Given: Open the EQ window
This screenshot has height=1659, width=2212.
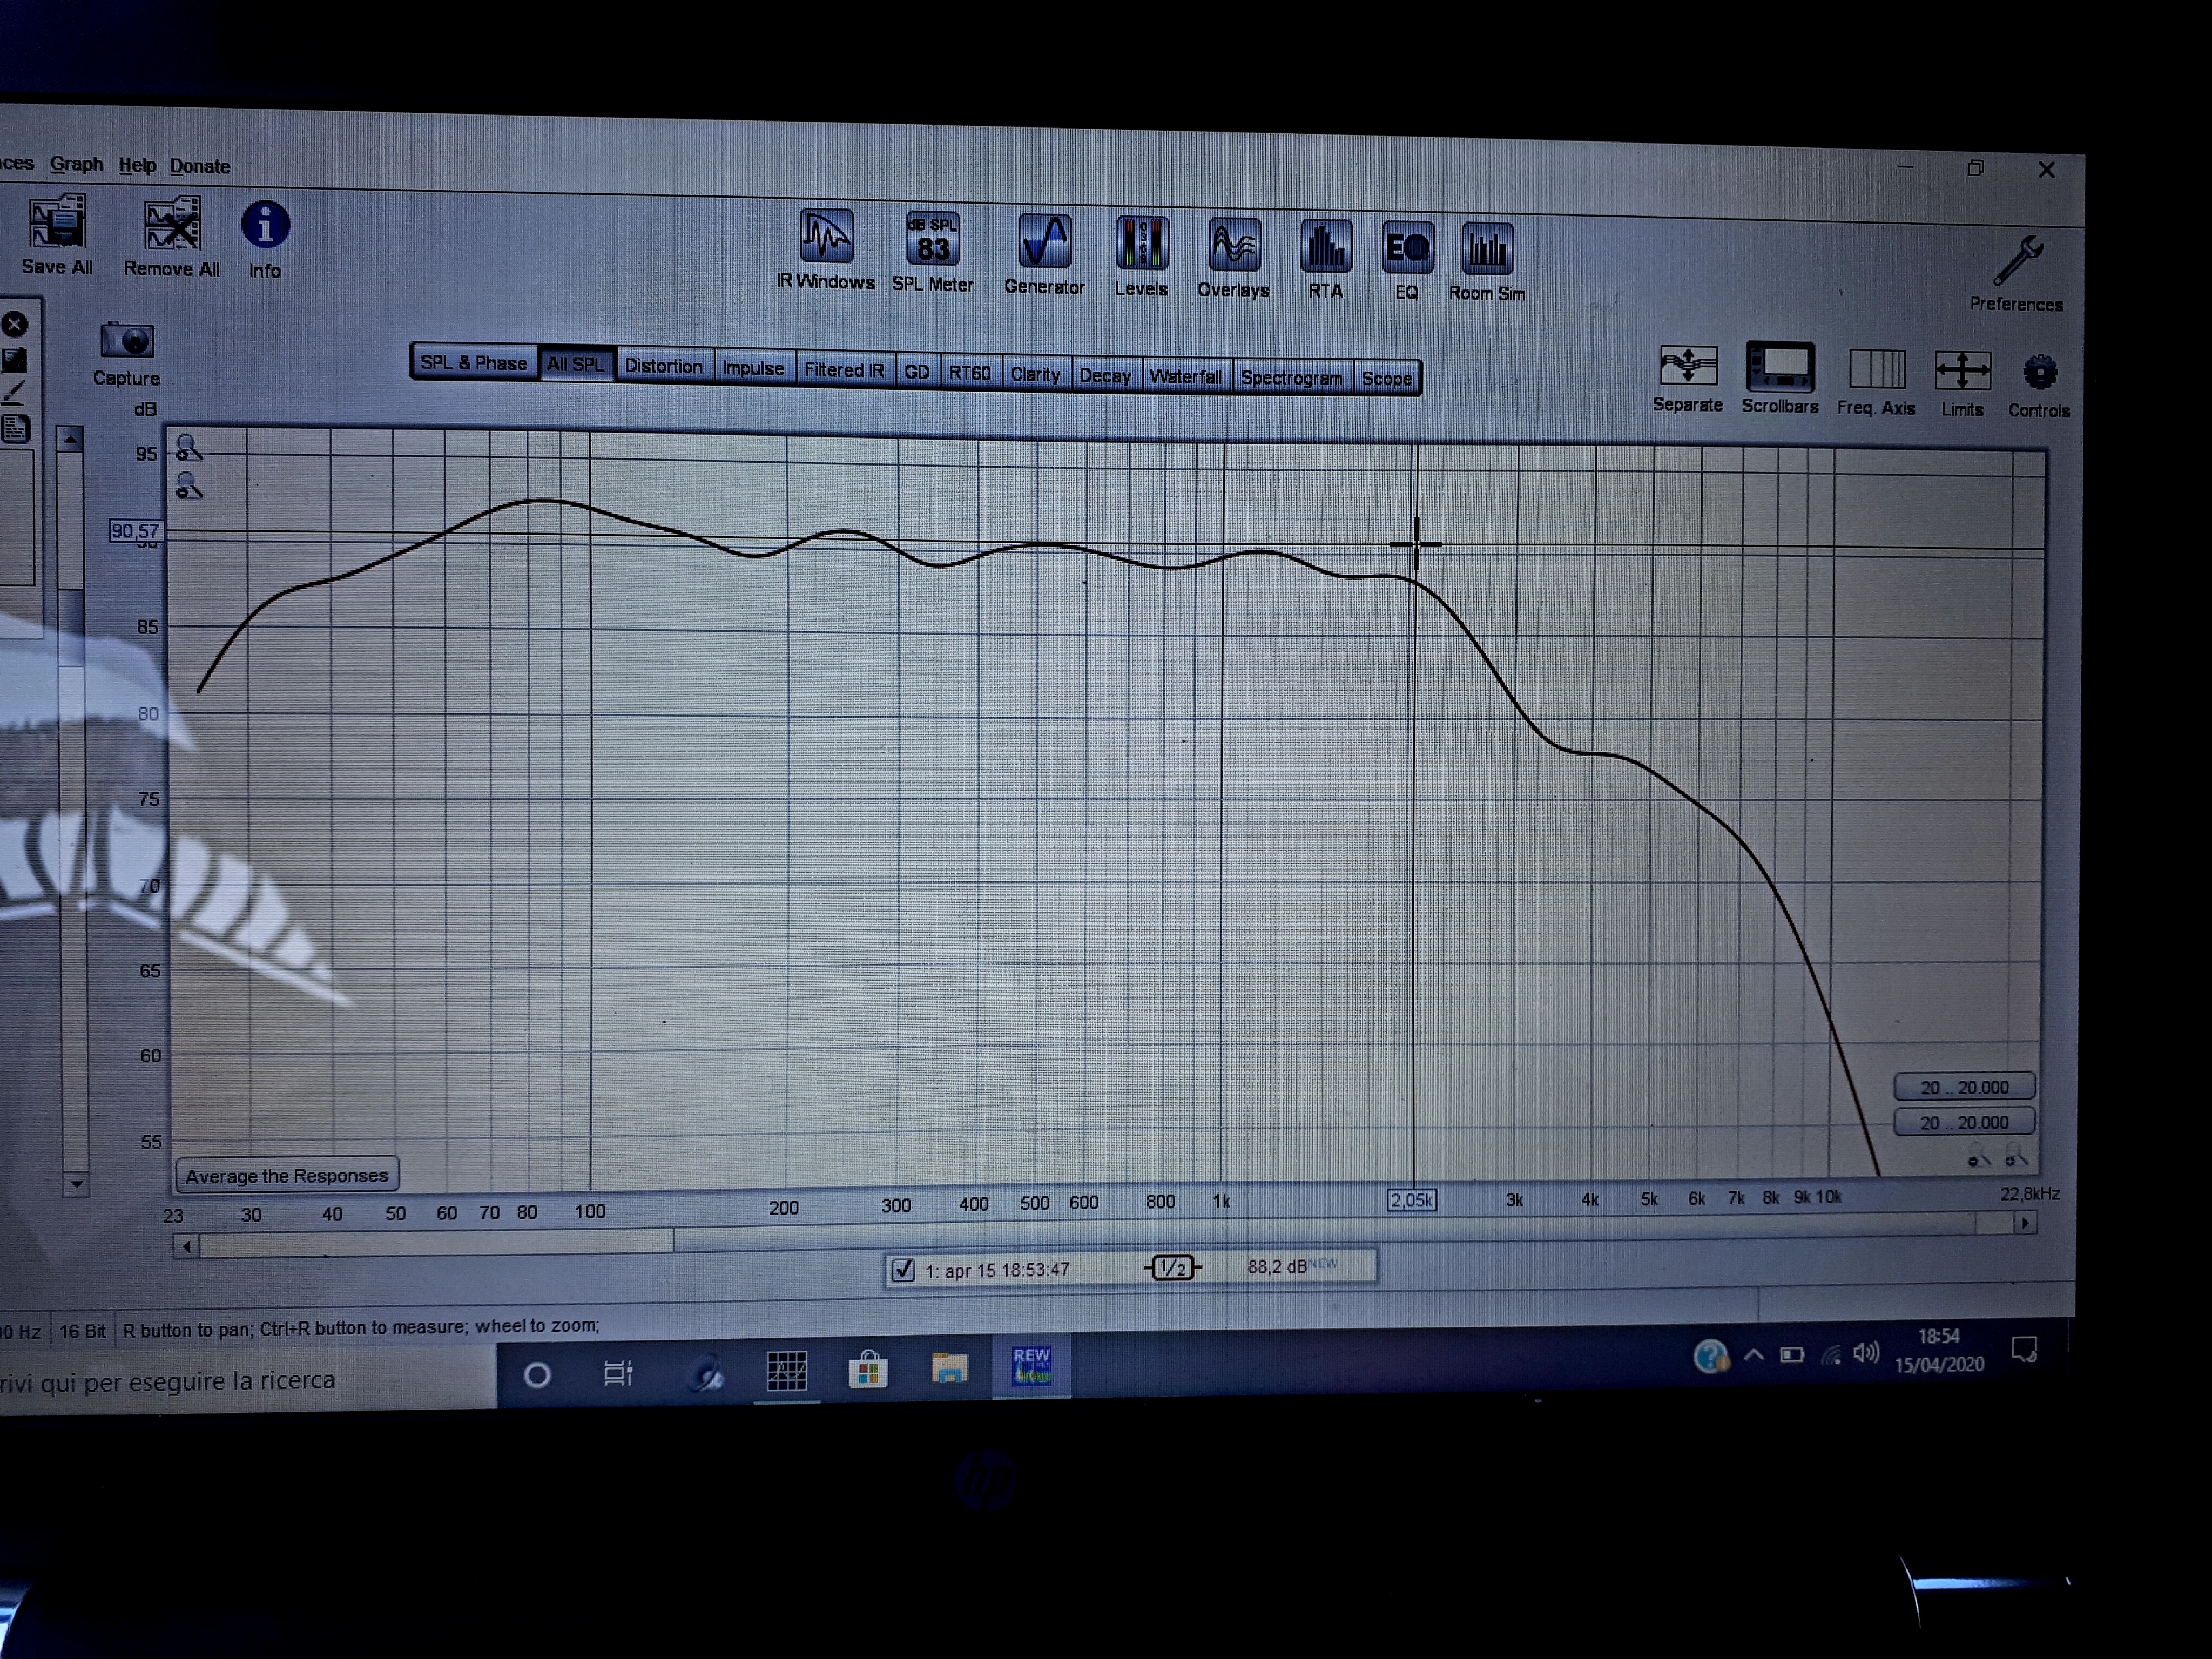Looking at the screenshot, I should pyautogui.click(x=1407, y=248).
